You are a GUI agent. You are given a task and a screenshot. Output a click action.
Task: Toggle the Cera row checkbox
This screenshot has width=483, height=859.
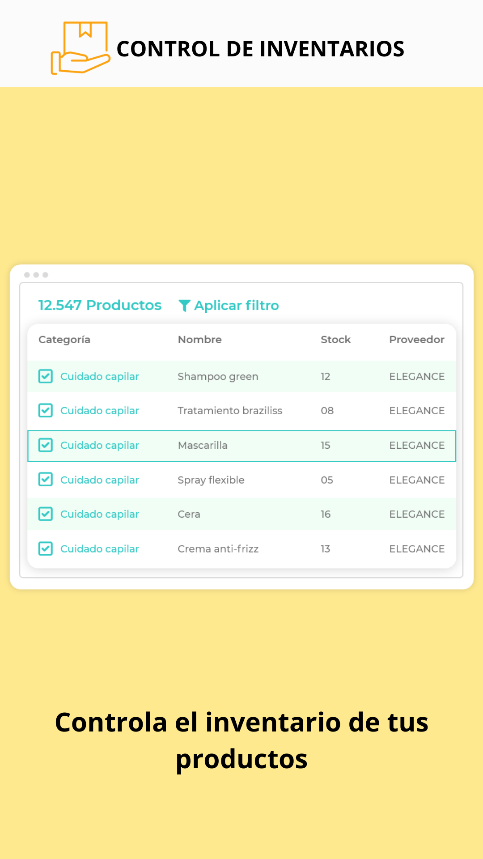click(x=46, y=514)
